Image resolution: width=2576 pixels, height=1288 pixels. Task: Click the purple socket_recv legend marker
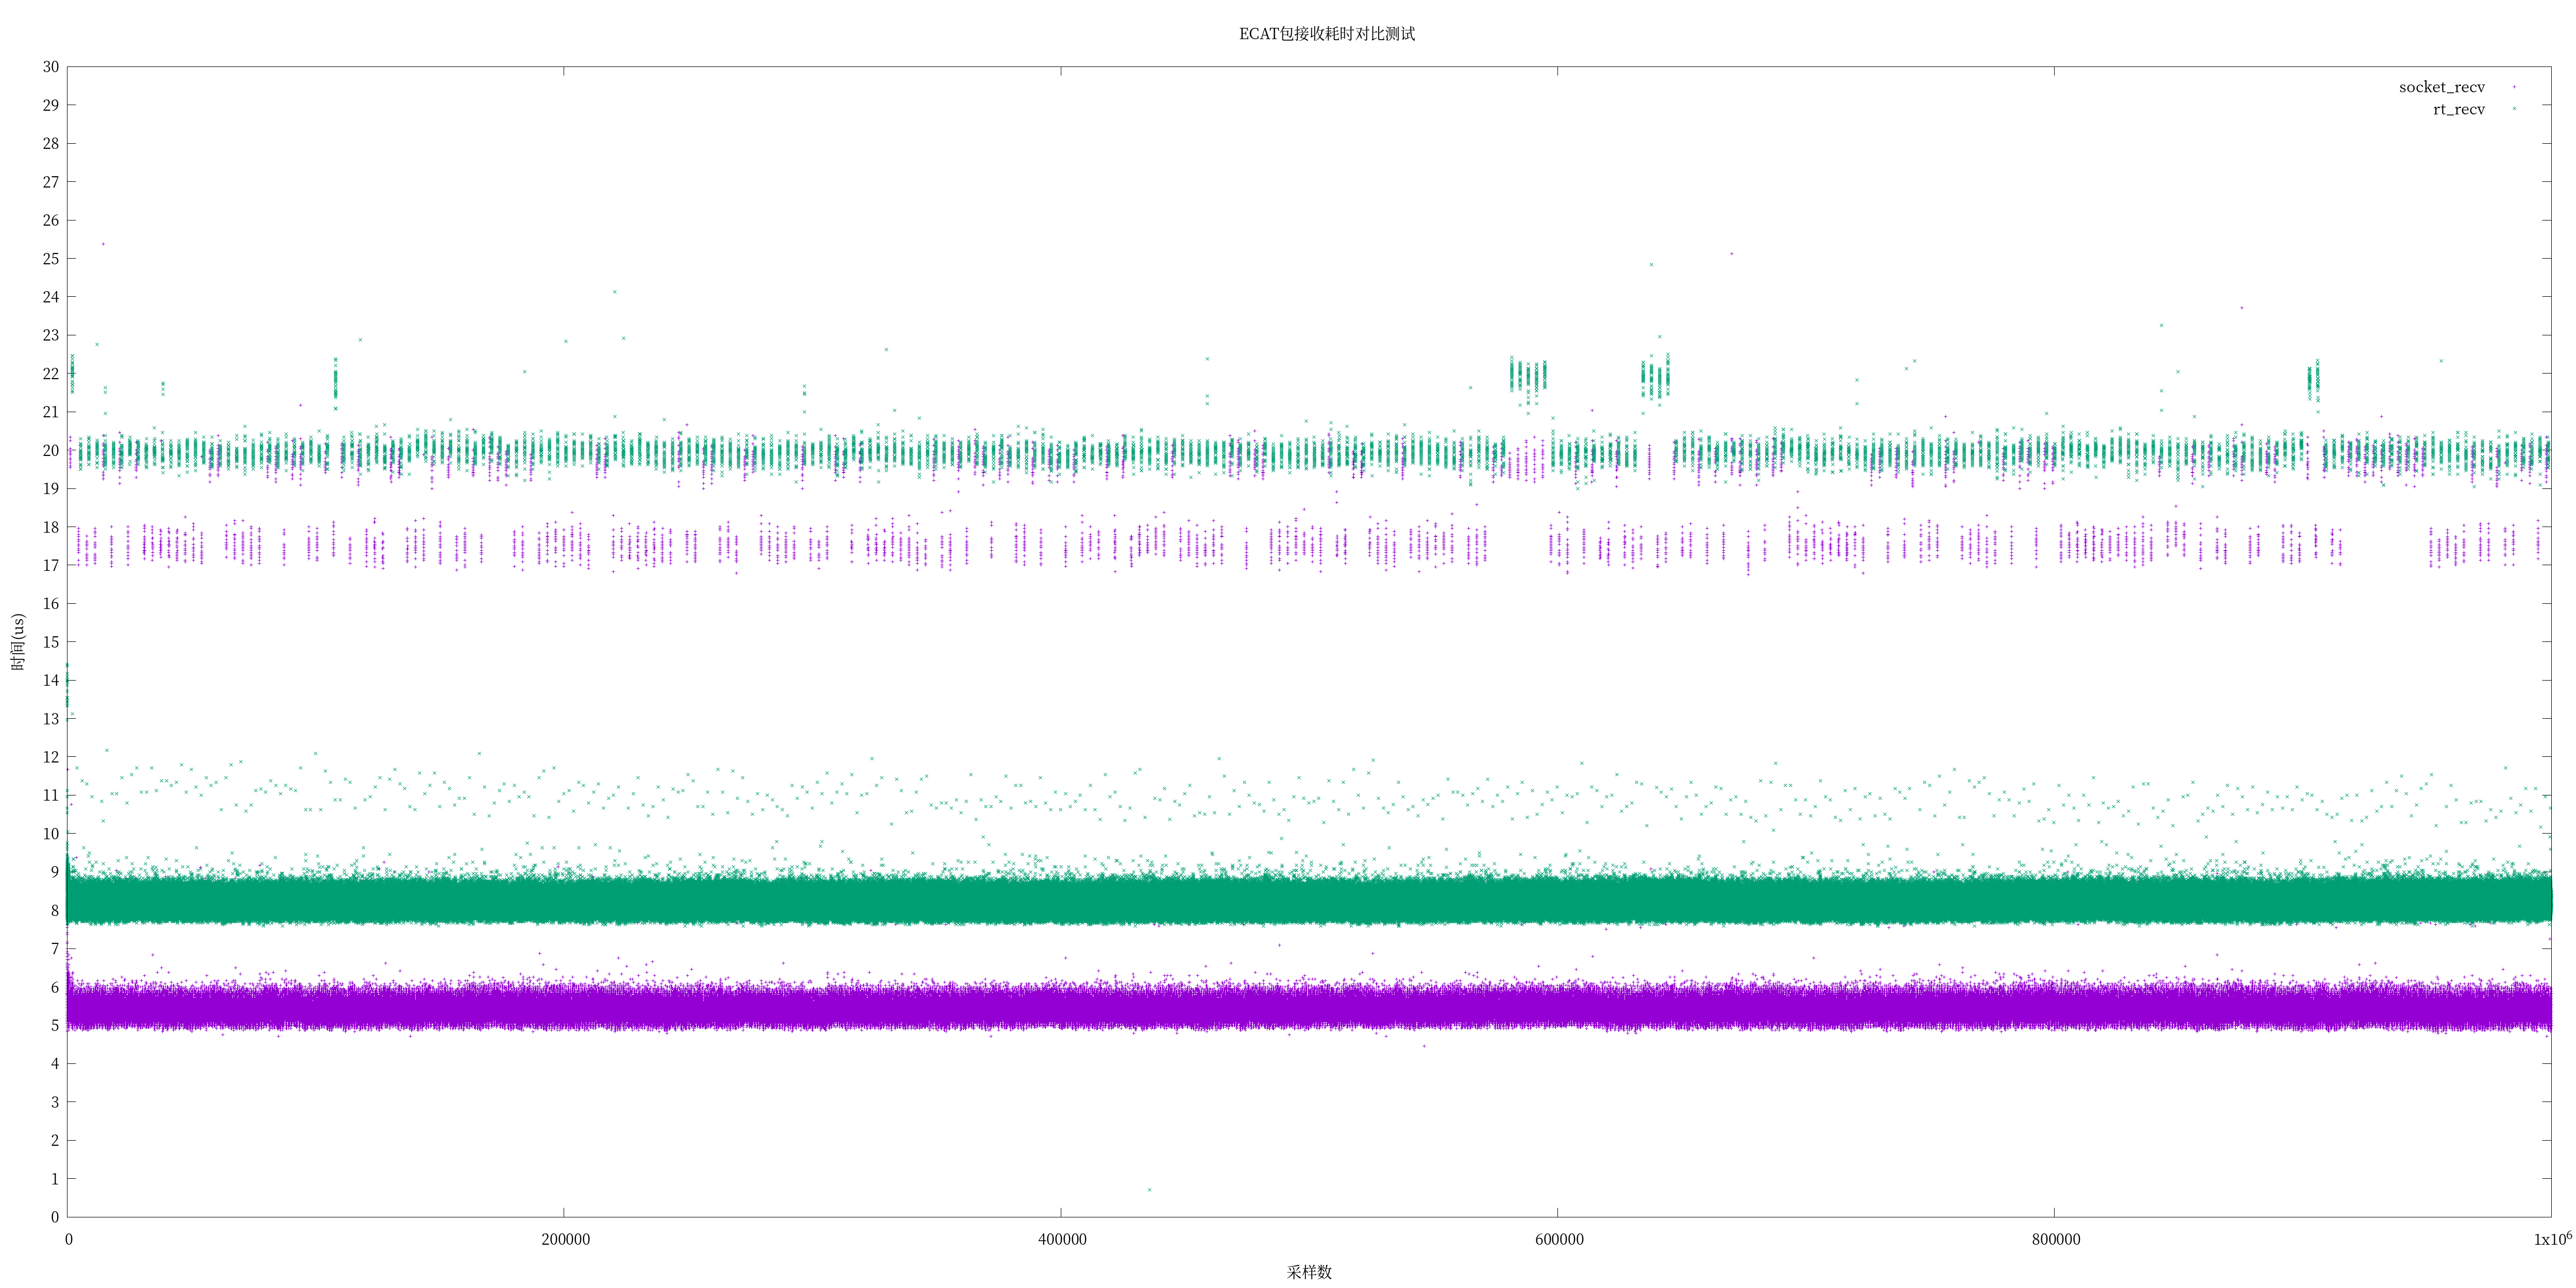pos(2514,88)
